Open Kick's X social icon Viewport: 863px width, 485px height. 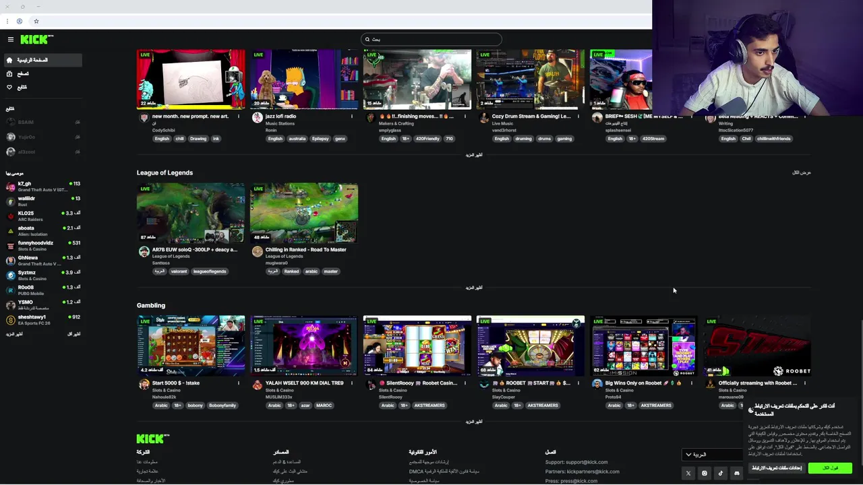(x=688, y=474)
